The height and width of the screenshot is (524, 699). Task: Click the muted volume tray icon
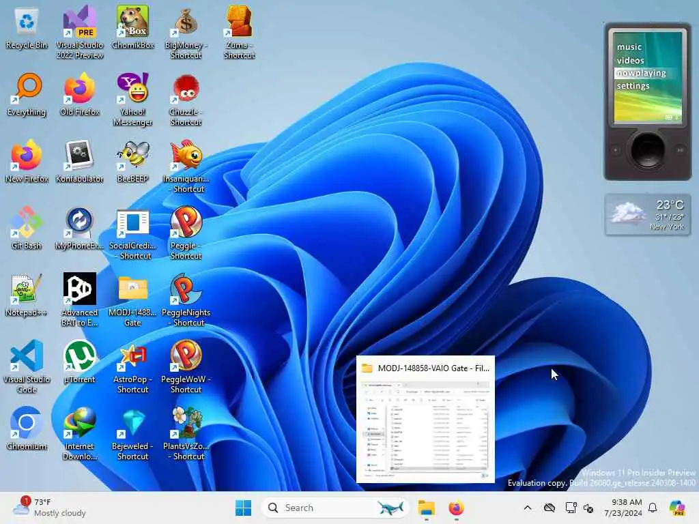pos(588,508)
